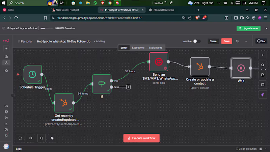270x152 pixels.
Task: Click the executions usage progress bar
Action: [x=47, y=28]
